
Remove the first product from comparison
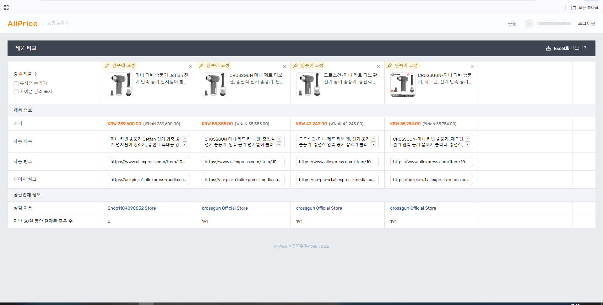tap(190, 67)
